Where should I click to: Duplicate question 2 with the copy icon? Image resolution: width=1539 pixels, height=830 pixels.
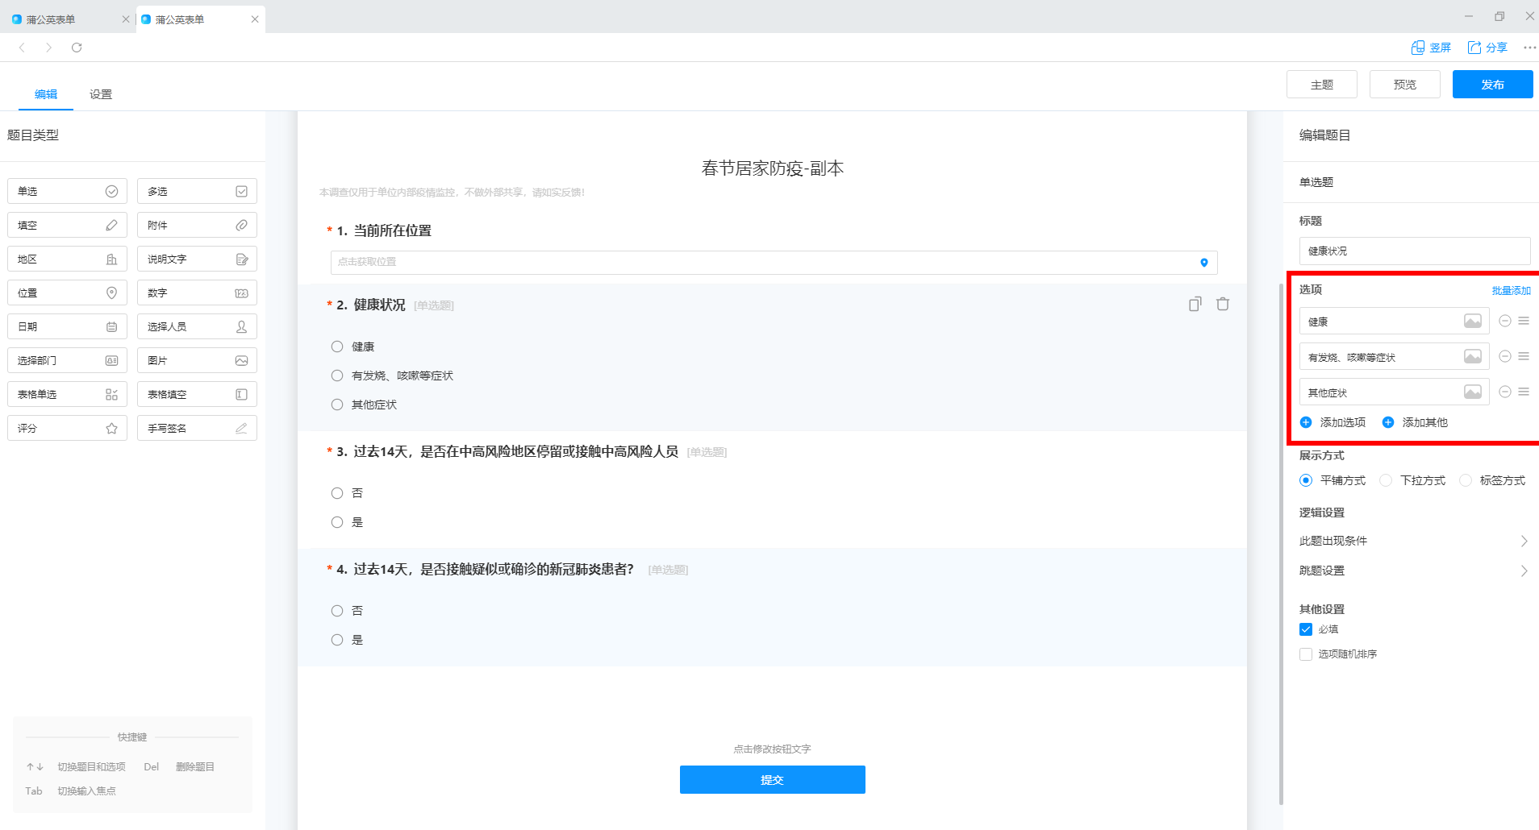[1195, 304]
